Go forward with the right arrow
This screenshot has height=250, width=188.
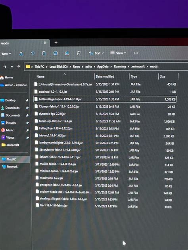point(5,67)
